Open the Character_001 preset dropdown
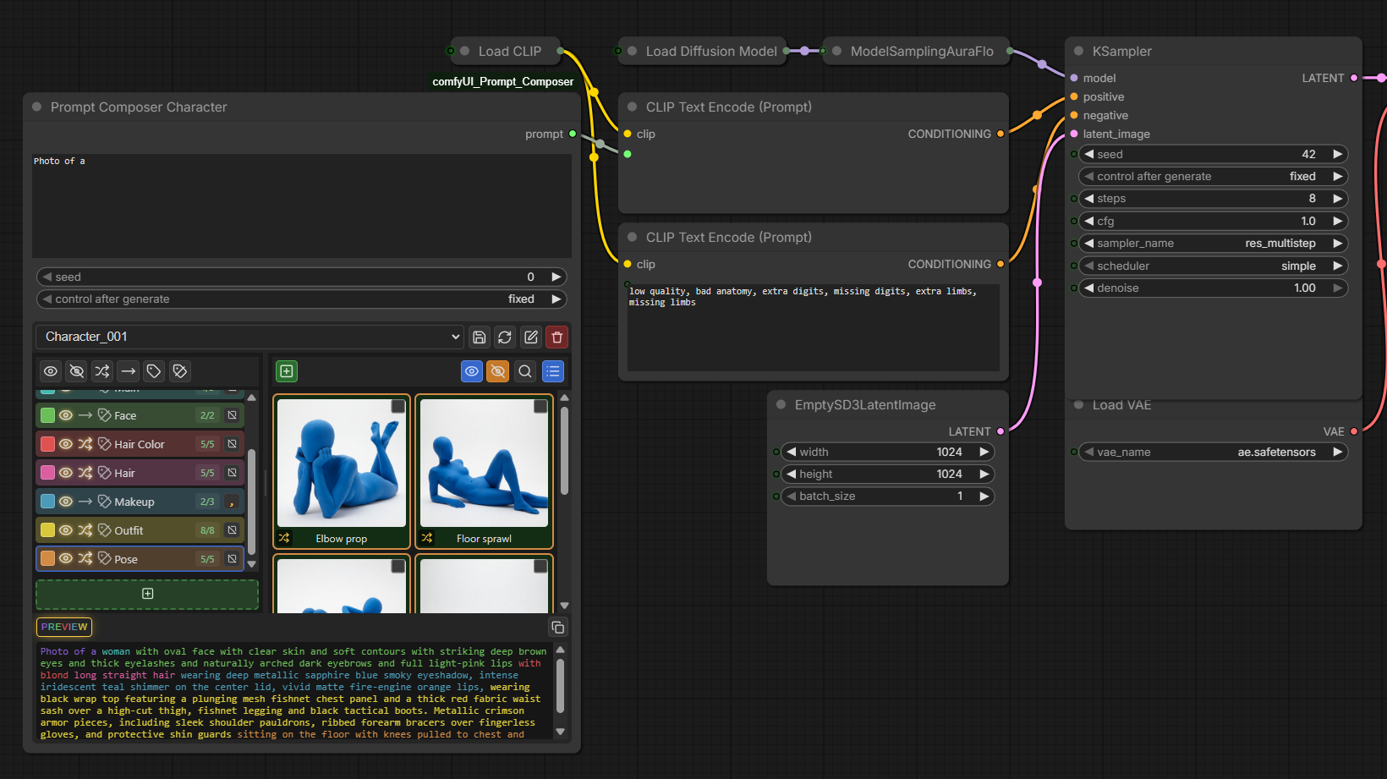Image resolution: width=1387 pixels, height=779 pixels. point(251,337)
